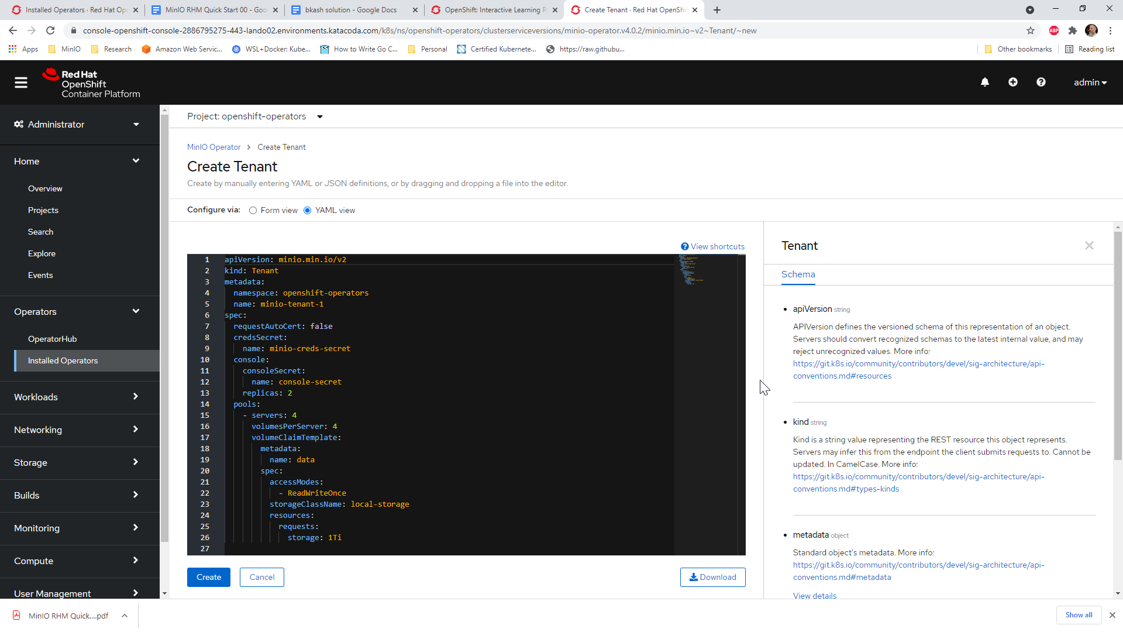
Task: Click the Download button
Action: (x=712, y=578)
